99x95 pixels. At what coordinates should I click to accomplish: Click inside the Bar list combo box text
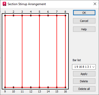[x=82, y=67]
